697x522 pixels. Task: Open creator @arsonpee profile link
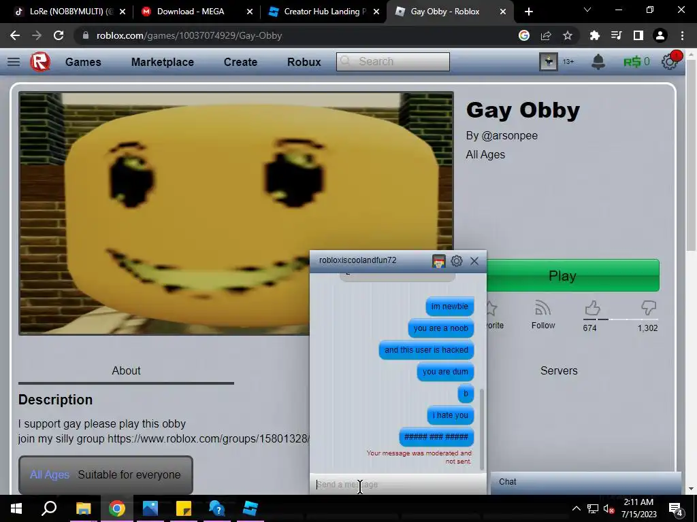509,135
